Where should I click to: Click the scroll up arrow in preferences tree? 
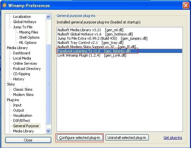click(48, 17)
